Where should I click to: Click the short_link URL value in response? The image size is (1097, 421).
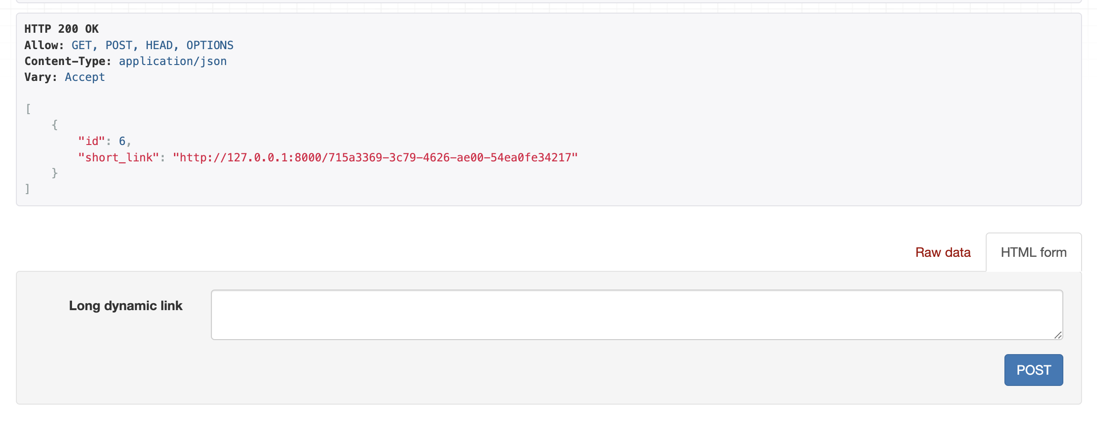coord(375,158)
